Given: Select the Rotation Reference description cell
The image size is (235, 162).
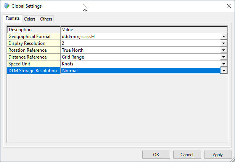Looking at the screenshot, I should pos(34,50).
